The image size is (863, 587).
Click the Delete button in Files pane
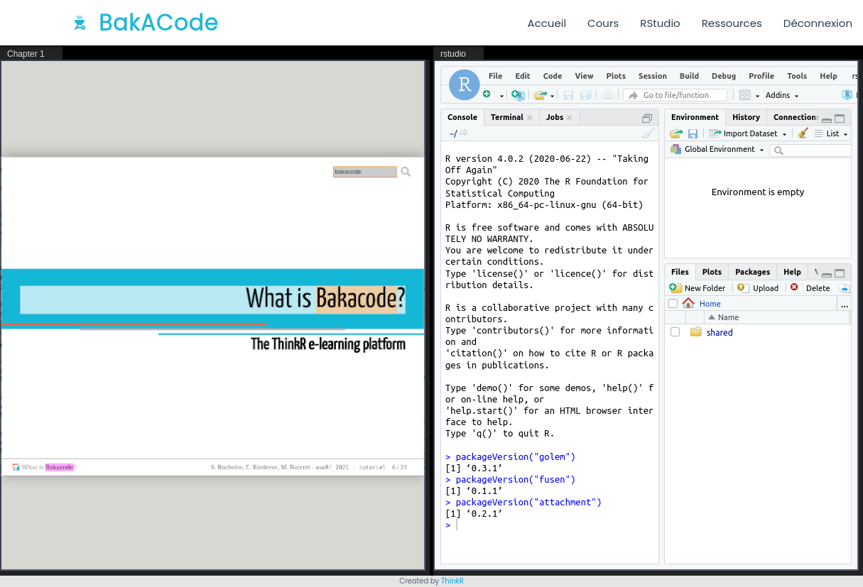tap(810, 288)
